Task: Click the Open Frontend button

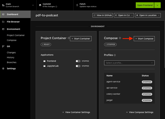Action: pyautogui.click(x=145, y=5)
